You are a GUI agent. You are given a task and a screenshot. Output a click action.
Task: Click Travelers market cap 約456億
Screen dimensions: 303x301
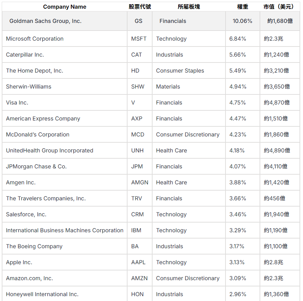click(x=275, y=198)
